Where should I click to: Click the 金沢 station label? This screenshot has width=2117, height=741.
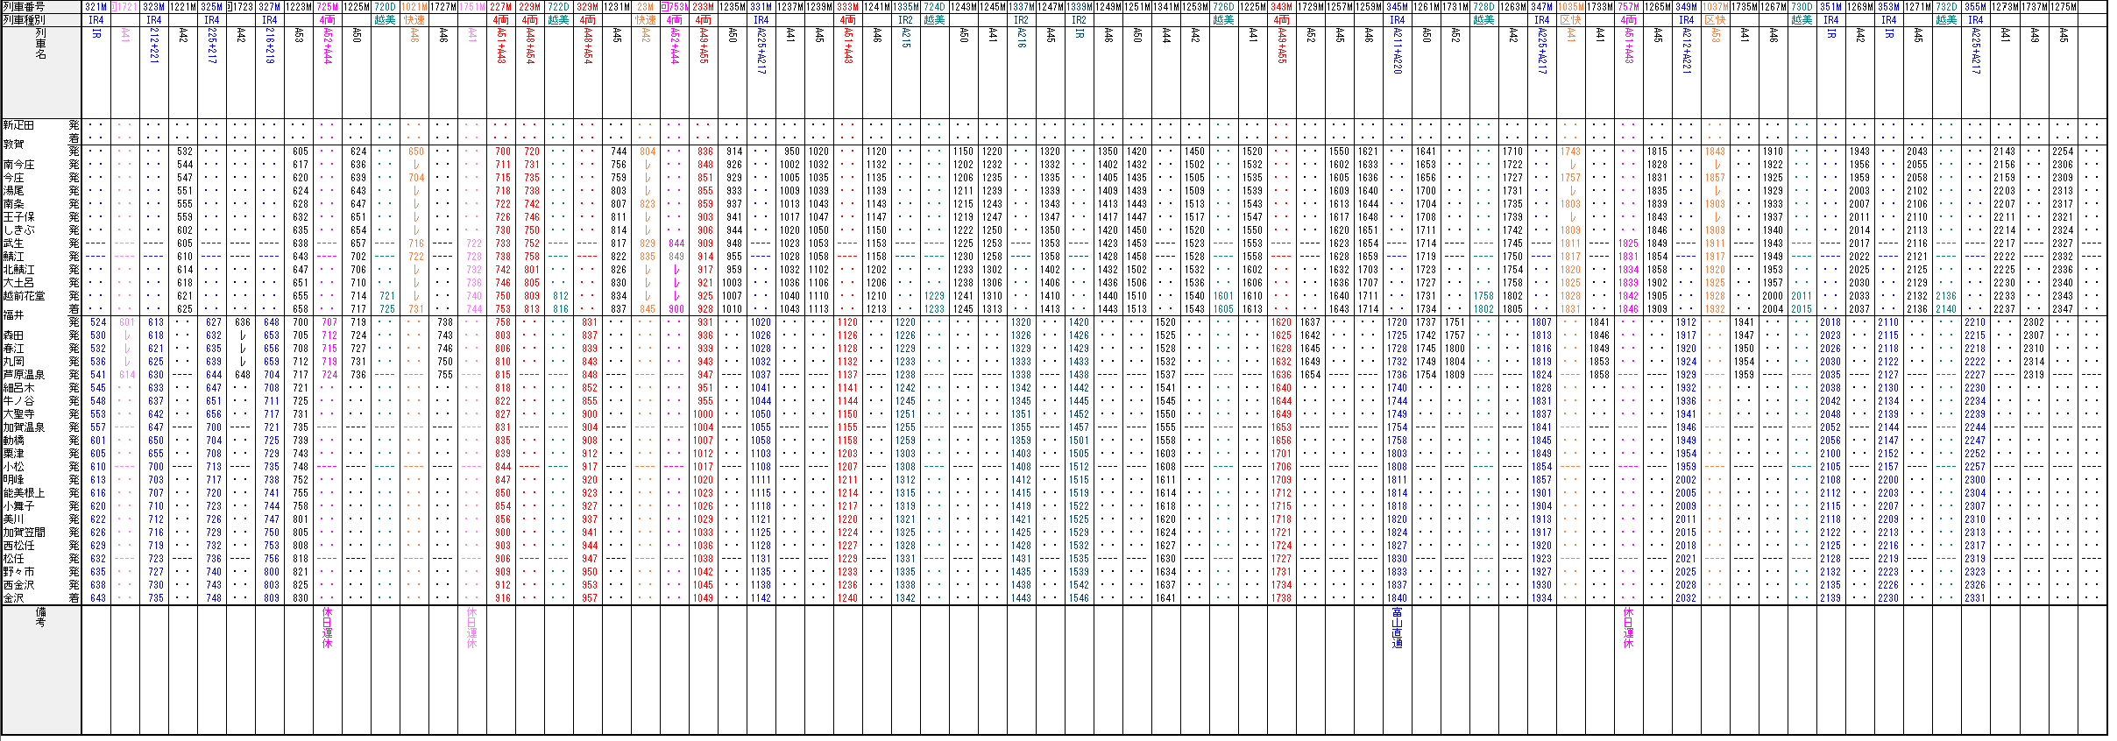click(x=13, y=598)
